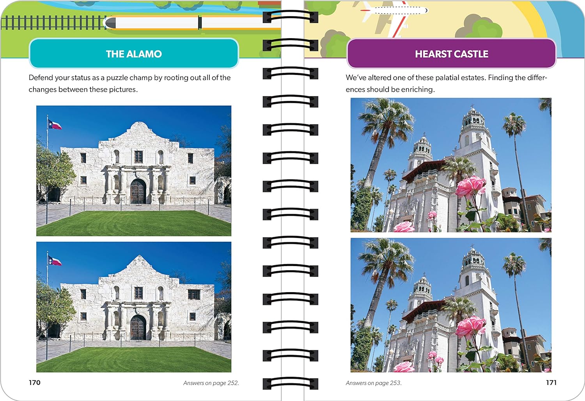The height and width of the screenshot is (401, 585).
Task: Click the Texas flag in the top Alamo picture
Action: coord(55,124)
